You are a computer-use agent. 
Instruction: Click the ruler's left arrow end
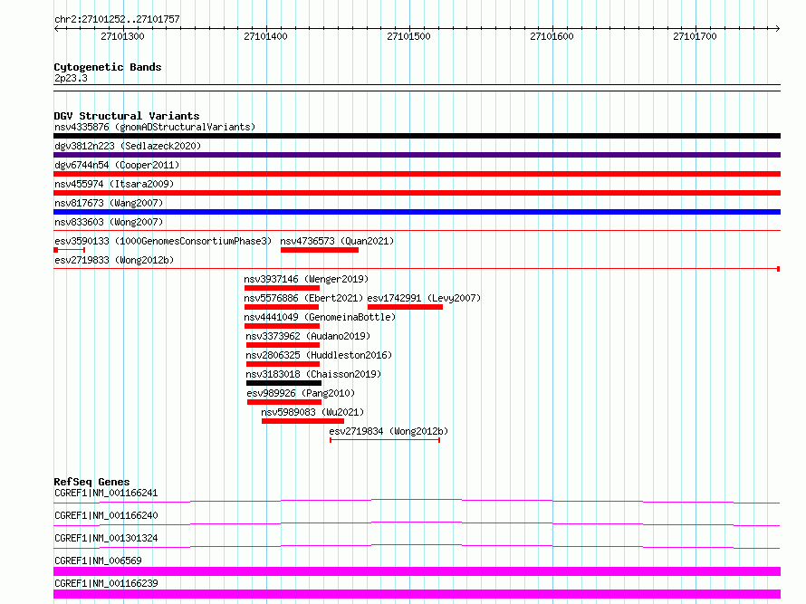click(x=56, y=28)
